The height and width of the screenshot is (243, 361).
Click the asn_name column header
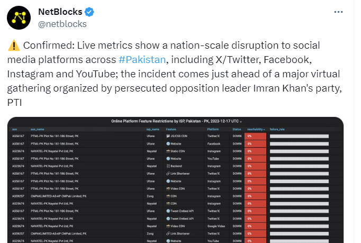tap(37, 130)
